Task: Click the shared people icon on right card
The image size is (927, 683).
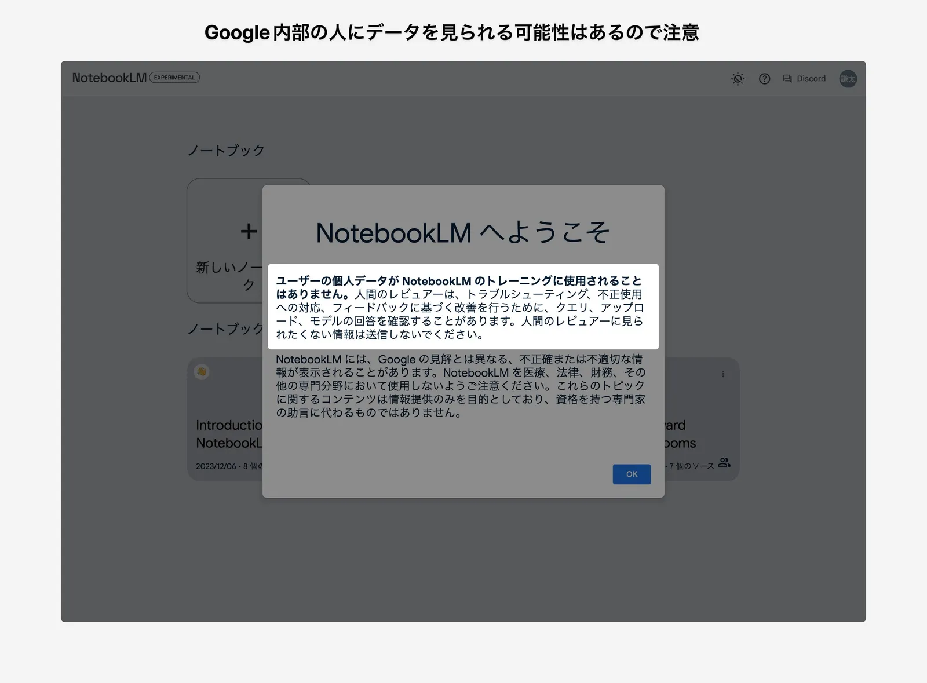Action: point(724,462)
